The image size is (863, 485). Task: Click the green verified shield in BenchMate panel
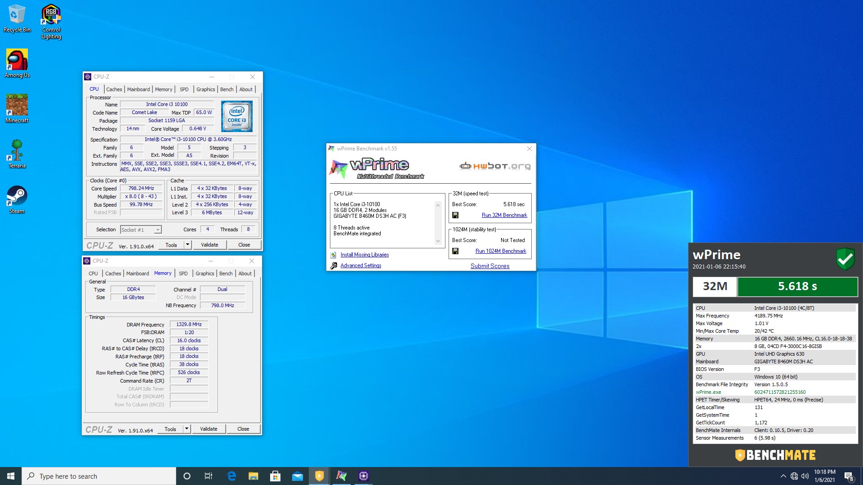(845, 259)
